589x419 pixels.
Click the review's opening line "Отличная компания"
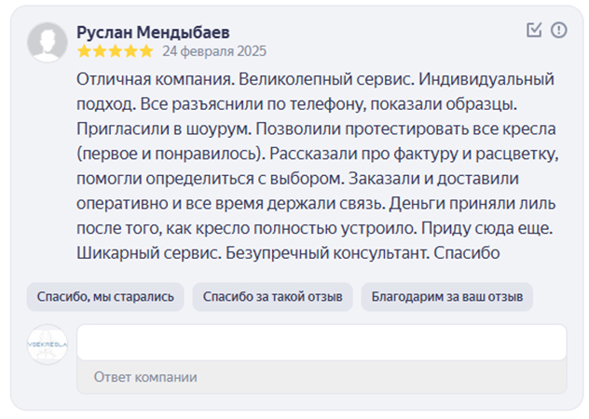(x=154, y=79)
